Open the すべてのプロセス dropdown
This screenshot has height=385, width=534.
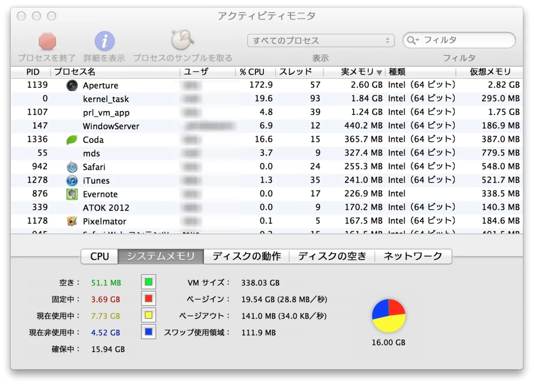[321, 40]
